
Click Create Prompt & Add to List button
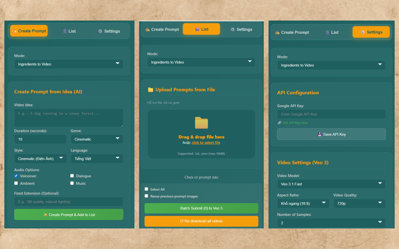point(69,215)
